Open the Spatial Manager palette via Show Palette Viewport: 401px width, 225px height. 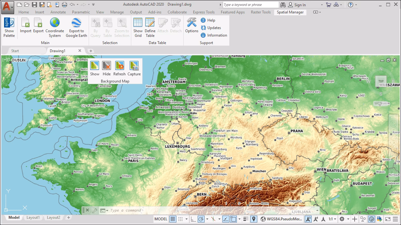9,27
